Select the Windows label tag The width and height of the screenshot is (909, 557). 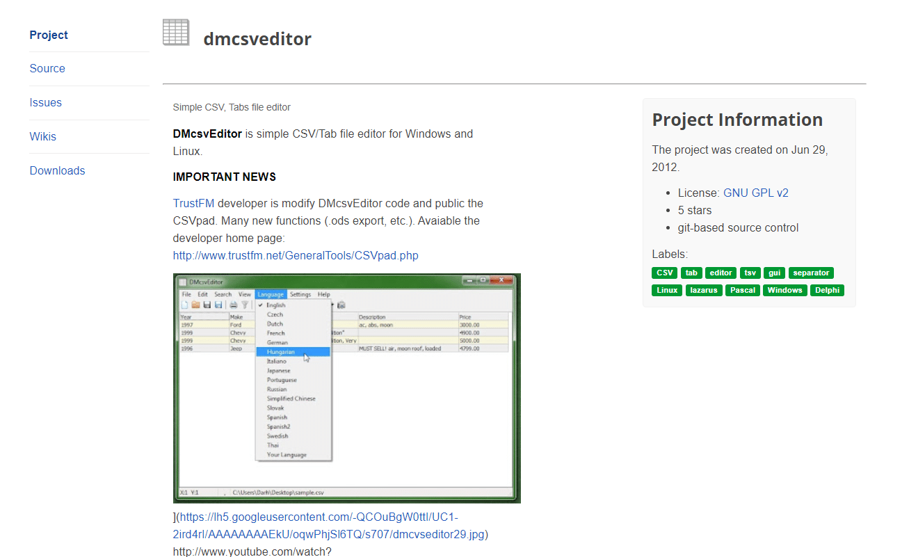785,290
